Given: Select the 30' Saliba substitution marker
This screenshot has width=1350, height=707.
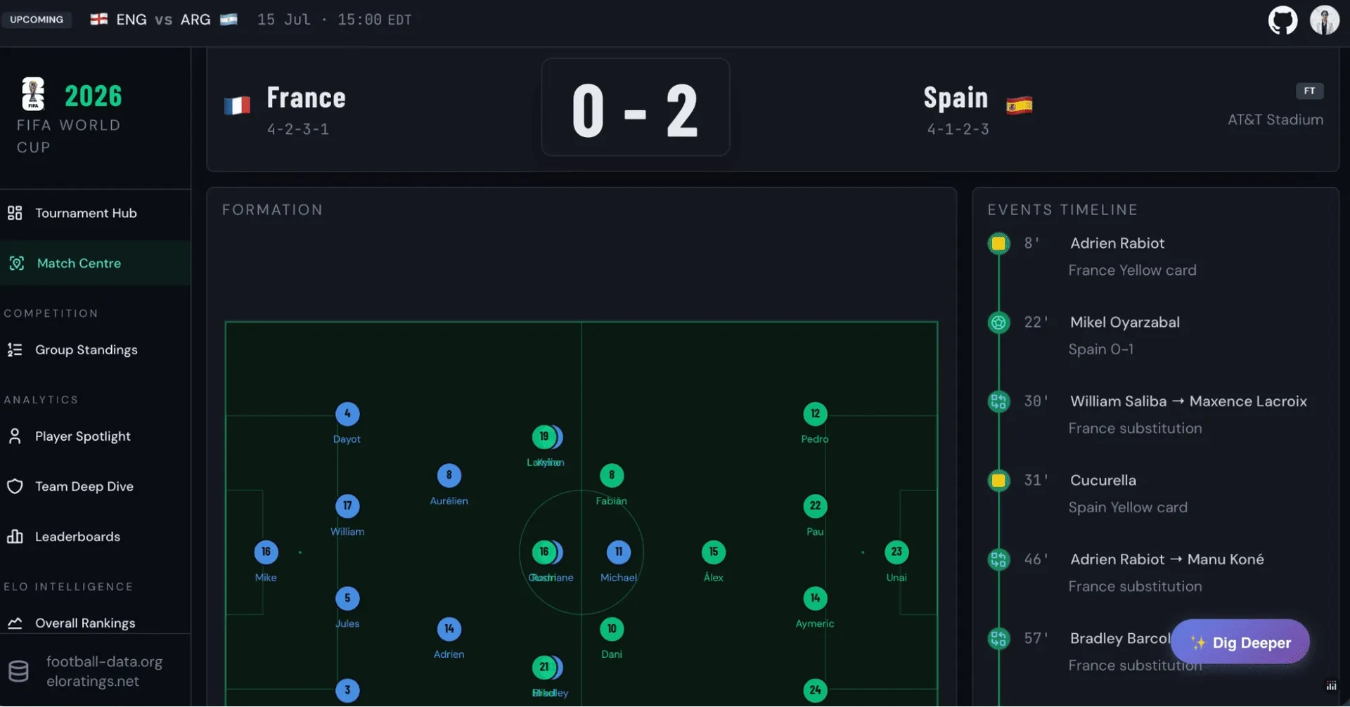Looking at the screenshot, I should (x=998, y=402).
